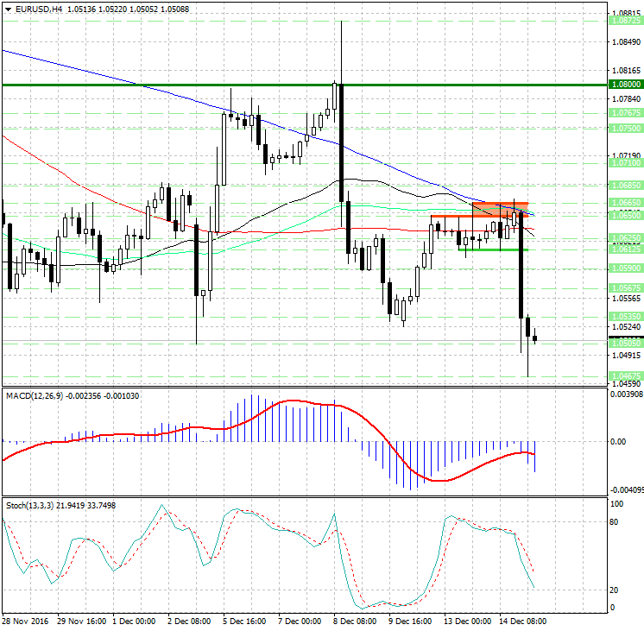Select the short green support line near 1.06125
The width and height of the screenshot is (644, 631).
point(493,249)
